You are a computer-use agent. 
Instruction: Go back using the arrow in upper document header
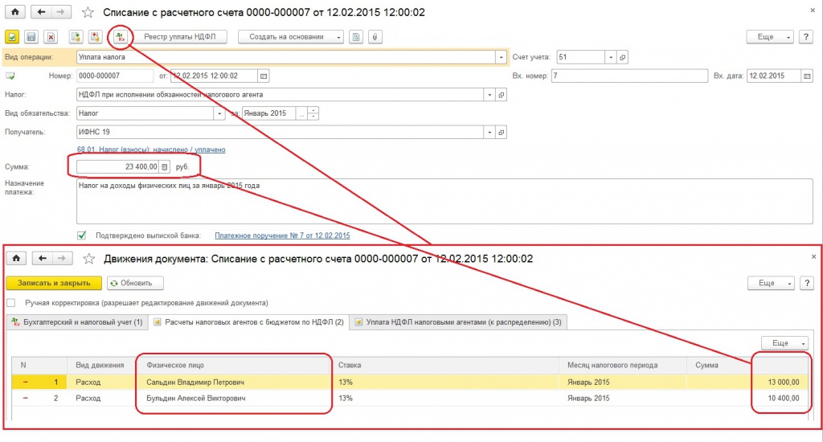[x=42, y=12]
